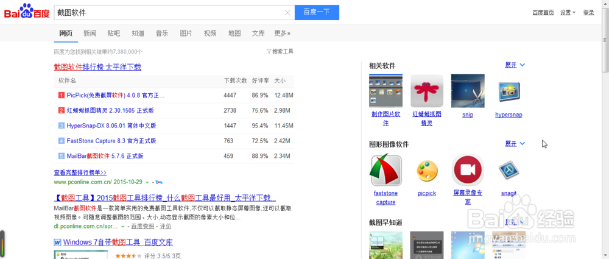Open dropdown arrow beside dl.pconline.com.cn URL
The height and width of the screenshot is (259, 609).
(123, 226)
